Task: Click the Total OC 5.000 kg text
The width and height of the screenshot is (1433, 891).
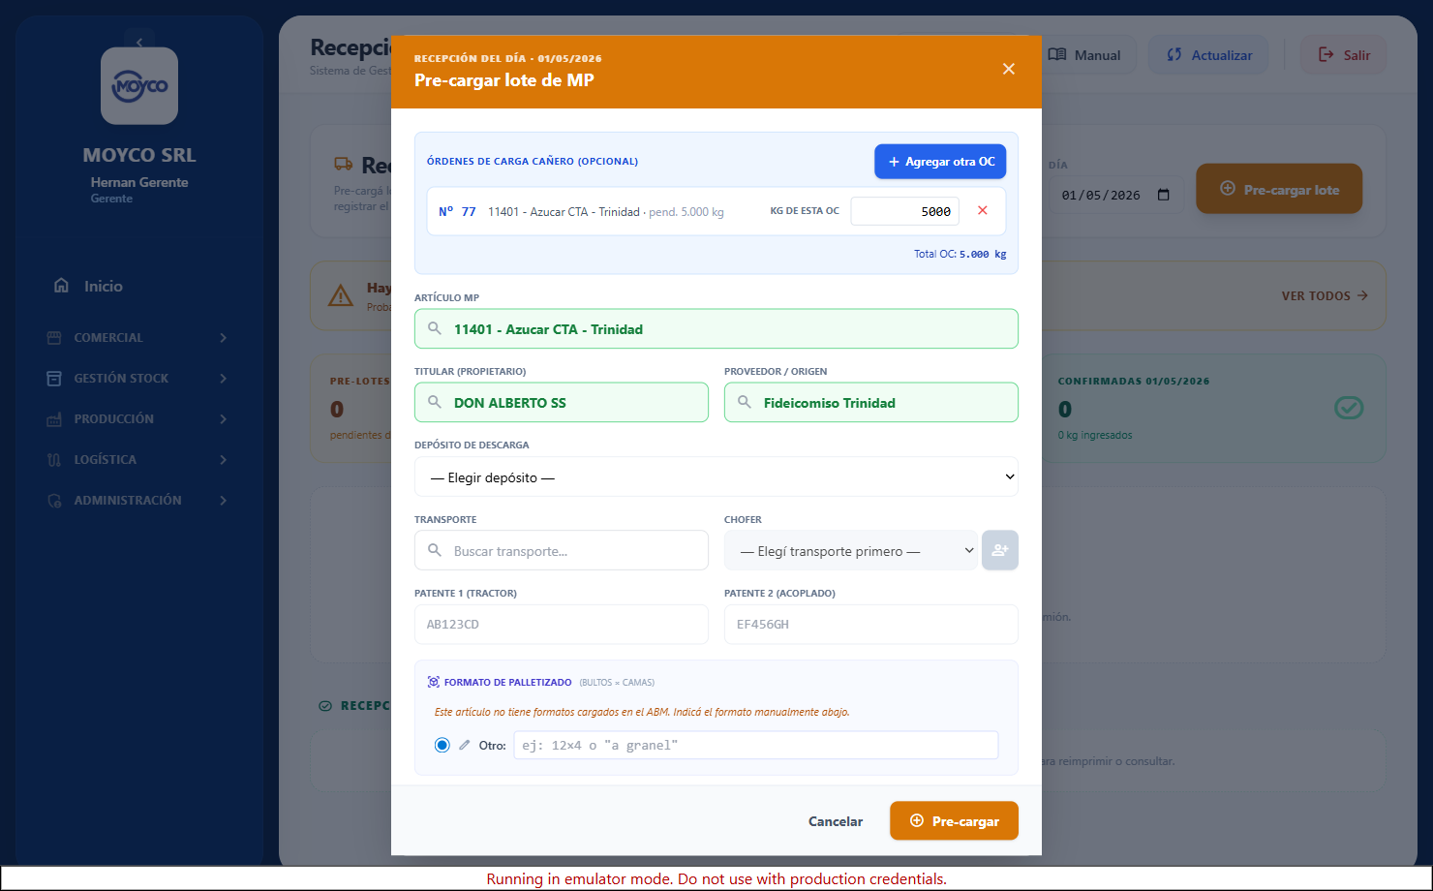Action: (960, 254)
